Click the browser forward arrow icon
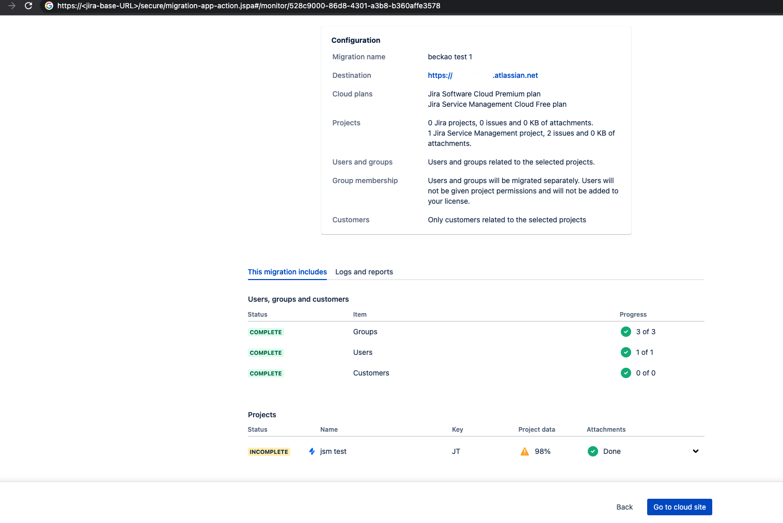The width and height of the screenshot is (783, 523). [x=12, y=6]
